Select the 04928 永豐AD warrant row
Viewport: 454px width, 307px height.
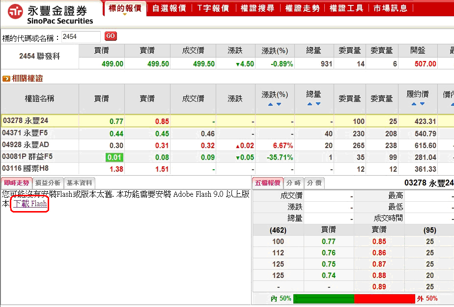click(227, 145)
